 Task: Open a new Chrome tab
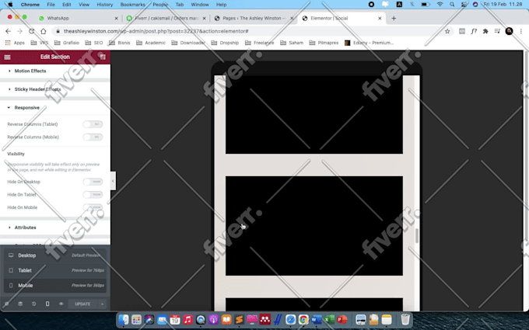pos(394,18)
